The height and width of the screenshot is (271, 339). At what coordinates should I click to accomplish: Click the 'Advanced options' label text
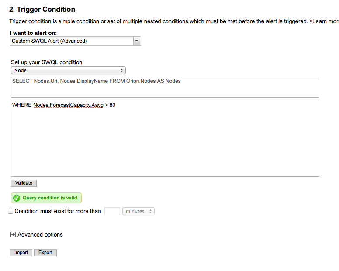tap(40, 234)
